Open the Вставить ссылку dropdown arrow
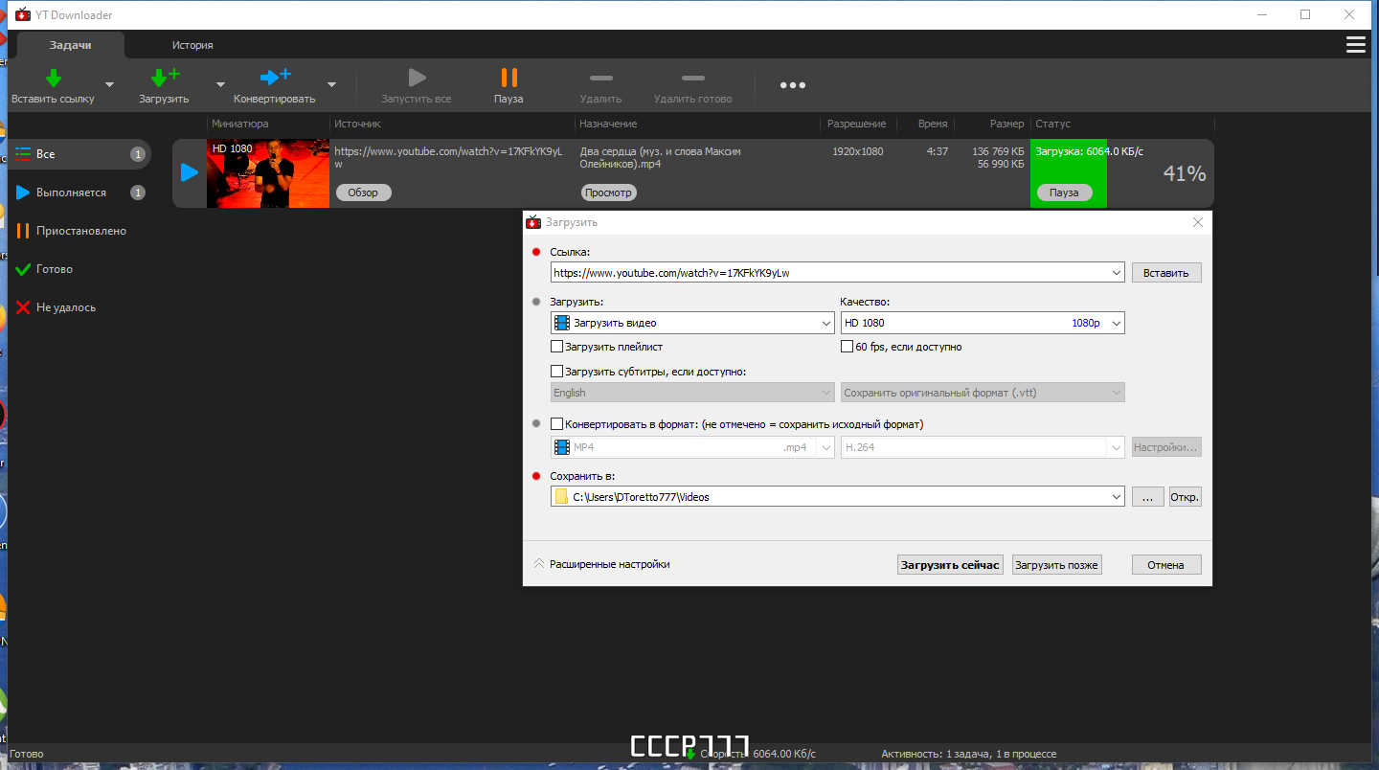 pyautogui.click(x=109, y=84)
